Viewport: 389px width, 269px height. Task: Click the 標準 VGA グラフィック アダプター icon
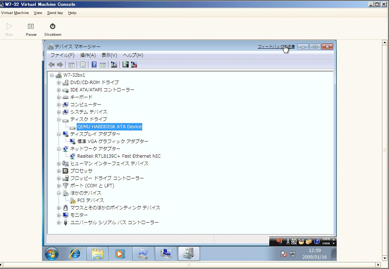click(x=73, y=141)
